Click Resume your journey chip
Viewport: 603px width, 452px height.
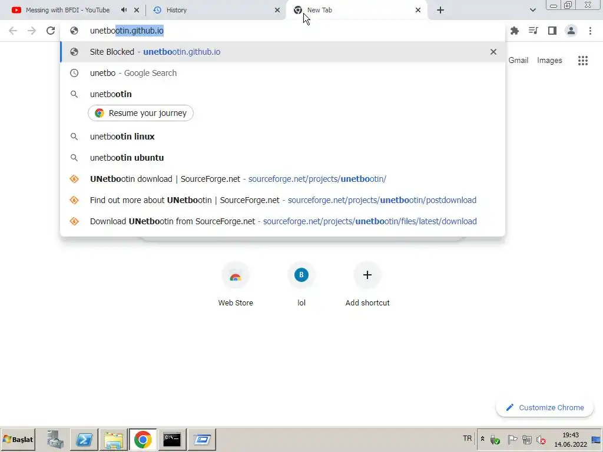click(141, 113)
